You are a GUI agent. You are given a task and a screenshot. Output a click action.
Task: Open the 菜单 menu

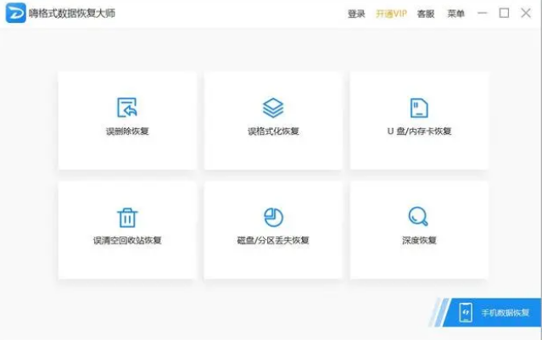point(456,14)
